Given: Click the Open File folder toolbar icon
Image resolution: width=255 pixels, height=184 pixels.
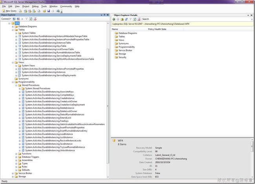Looking at the screenshot, I should pos(44,11).
